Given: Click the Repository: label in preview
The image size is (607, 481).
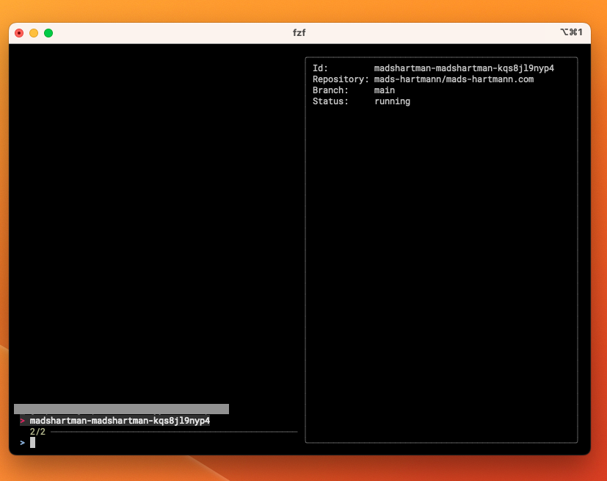Looking at the screenshot, I should [x=341, y=79].
